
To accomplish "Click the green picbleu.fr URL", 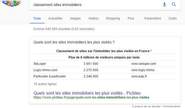I will click(91, 97).
